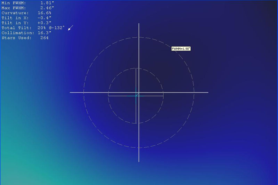Screen dimensions: 278x185
Task: Click the Collimation 16.3" readout
Action: tap(26, 33)
